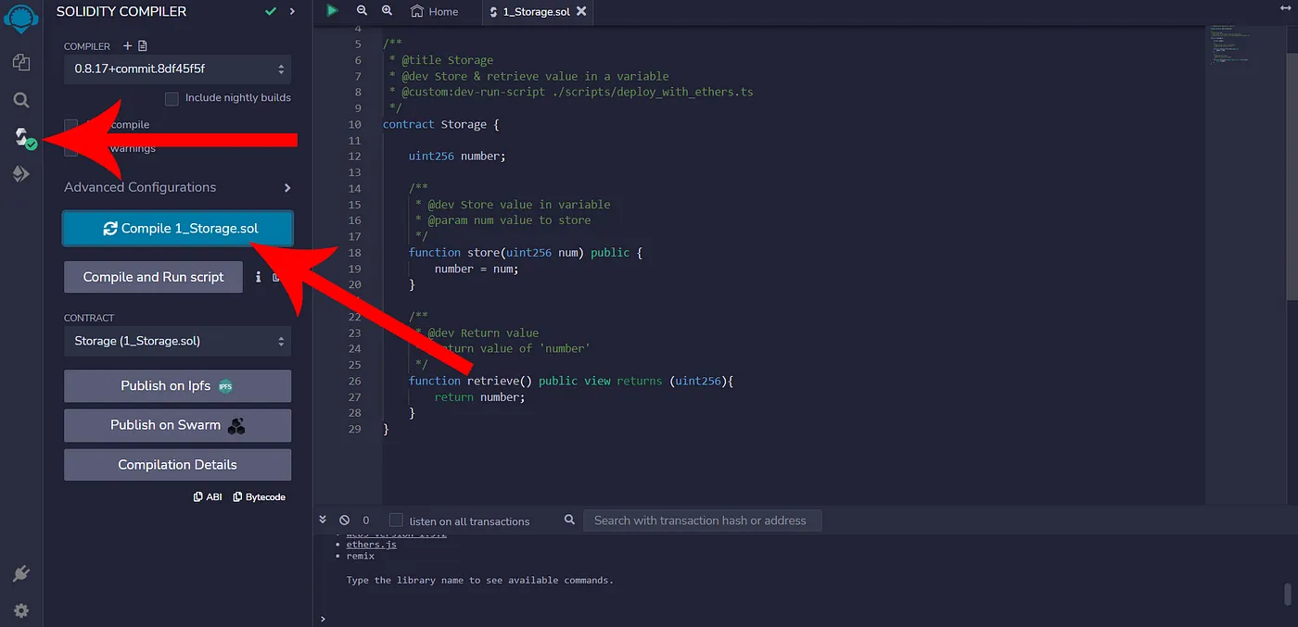Screen dimensions: 1298x627
Task: Click the add compiler plus icon
Action: (128, 45)
